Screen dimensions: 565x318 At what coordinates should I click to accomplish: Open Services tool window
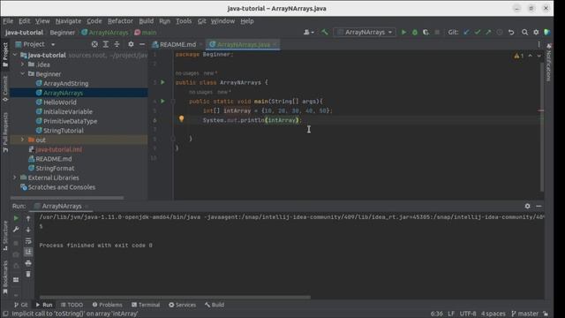183,305
